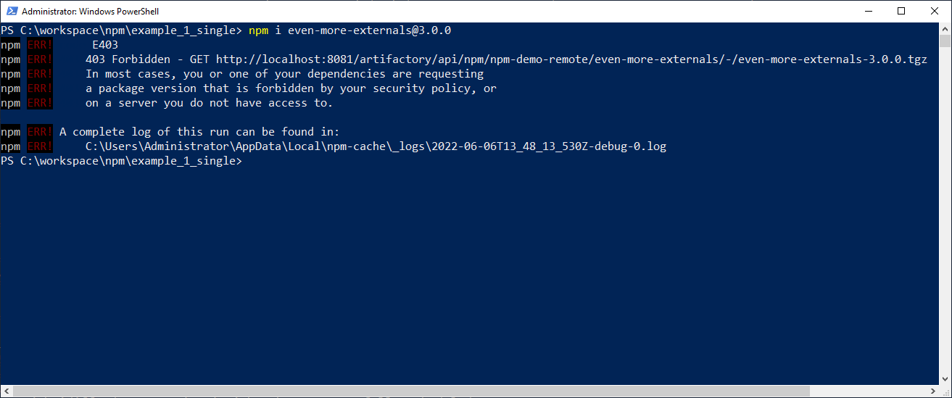Click the vertical scrollbar up arrow
Image resolution: width=952 pixels, height=398 pixels.
pyautogui.click(x=945, y=28)
